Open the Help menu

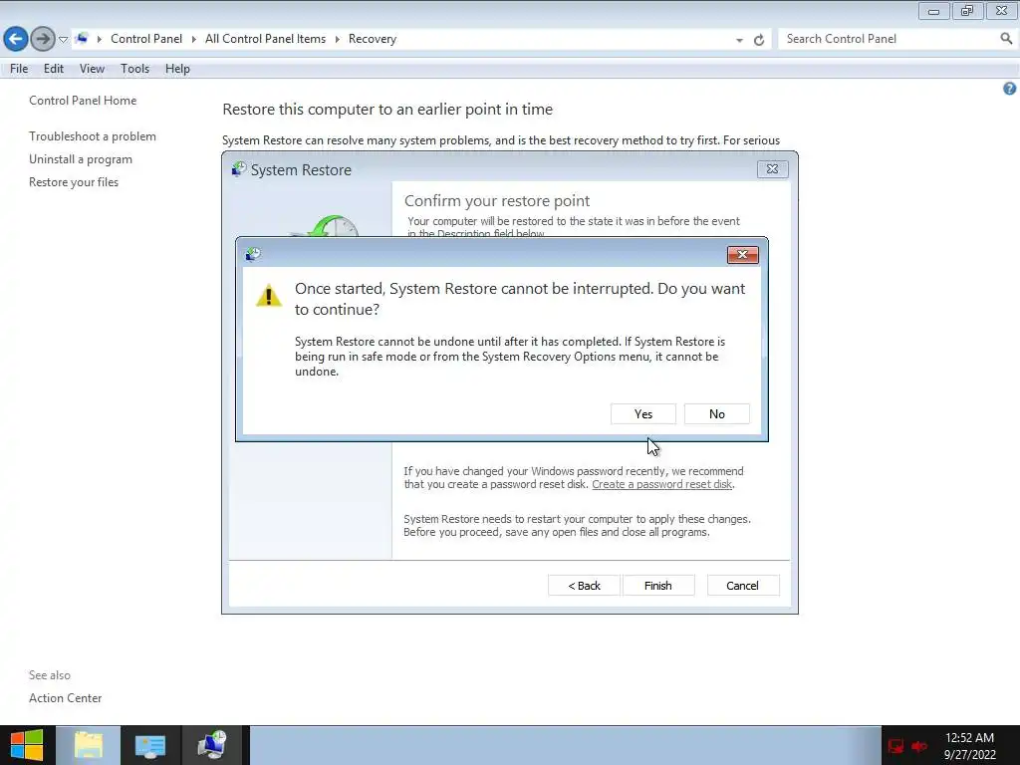tap(177, 69)
